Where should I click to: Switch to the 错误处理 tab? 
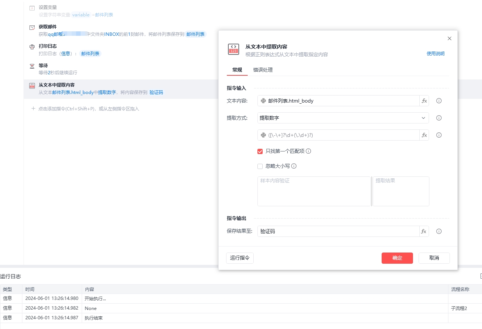tap(263, 70)
